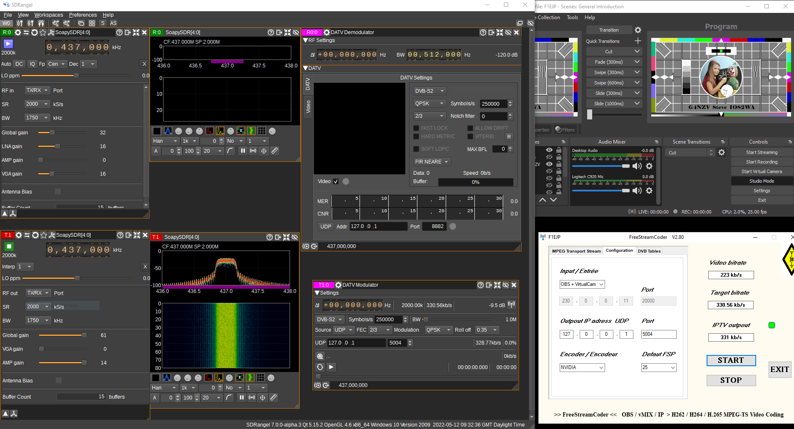This screenshot has width=794, height=429.
Task: Stop the T:1 device with green button
Action: 9,246
